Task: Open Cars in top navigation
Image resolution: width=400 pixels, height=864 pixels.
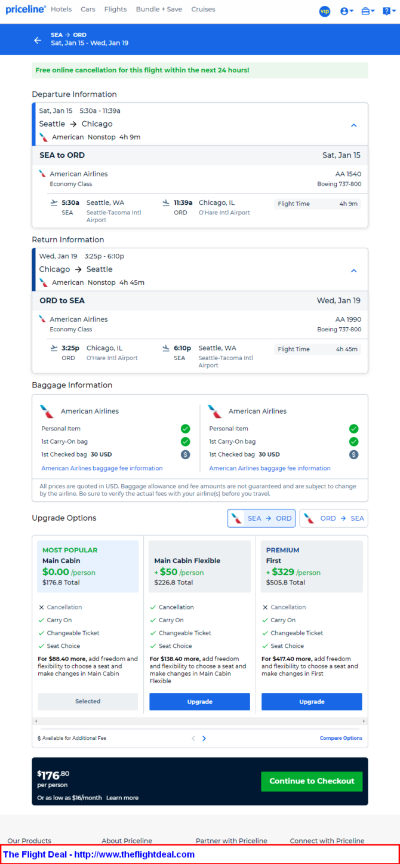Action: [88, 10]
